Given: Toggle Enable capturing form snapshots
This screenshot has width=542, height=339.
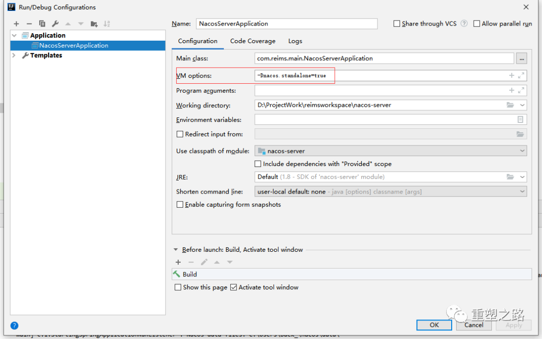Looking at the screenshot, I should point(180,205).
